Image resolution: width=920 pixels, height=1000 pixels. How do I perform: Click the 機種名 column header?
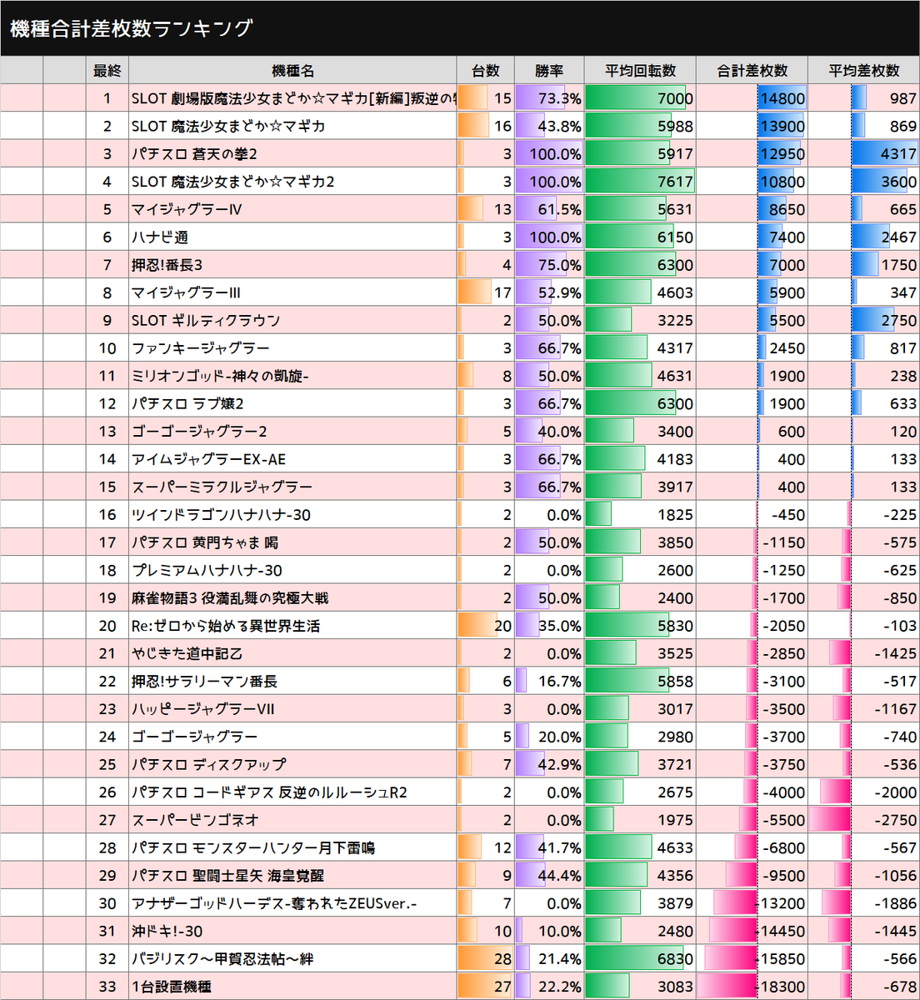(292, 71)
